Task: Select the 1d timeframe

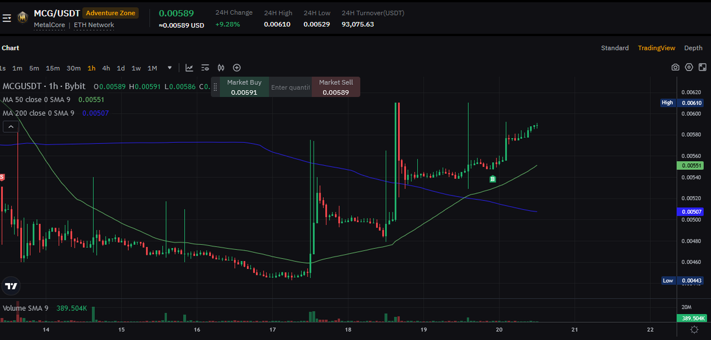Action: point(121,68)
